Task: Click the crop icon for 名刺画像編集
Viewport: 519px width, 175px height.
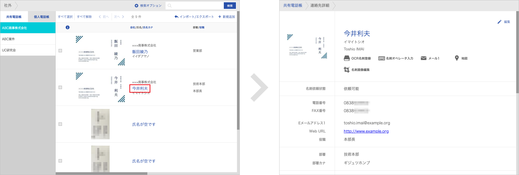Action: tap(347, 70)
